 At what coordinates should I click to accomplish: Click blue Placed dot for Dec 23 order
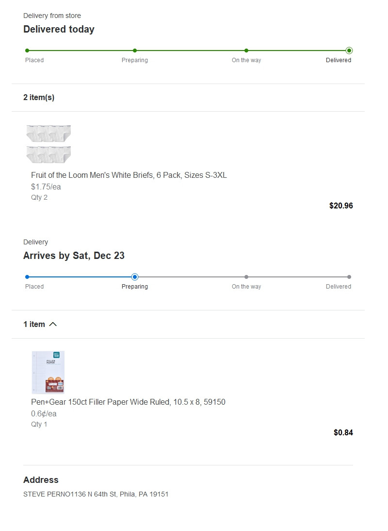click(x=27, y=277)
